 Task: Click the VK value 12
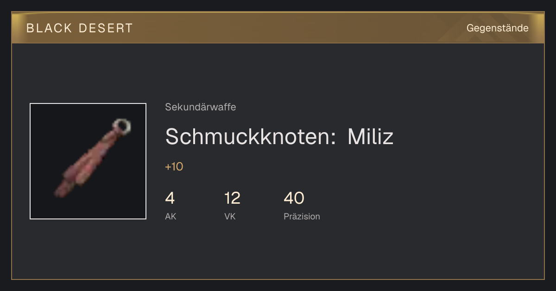tap(232, 198)
